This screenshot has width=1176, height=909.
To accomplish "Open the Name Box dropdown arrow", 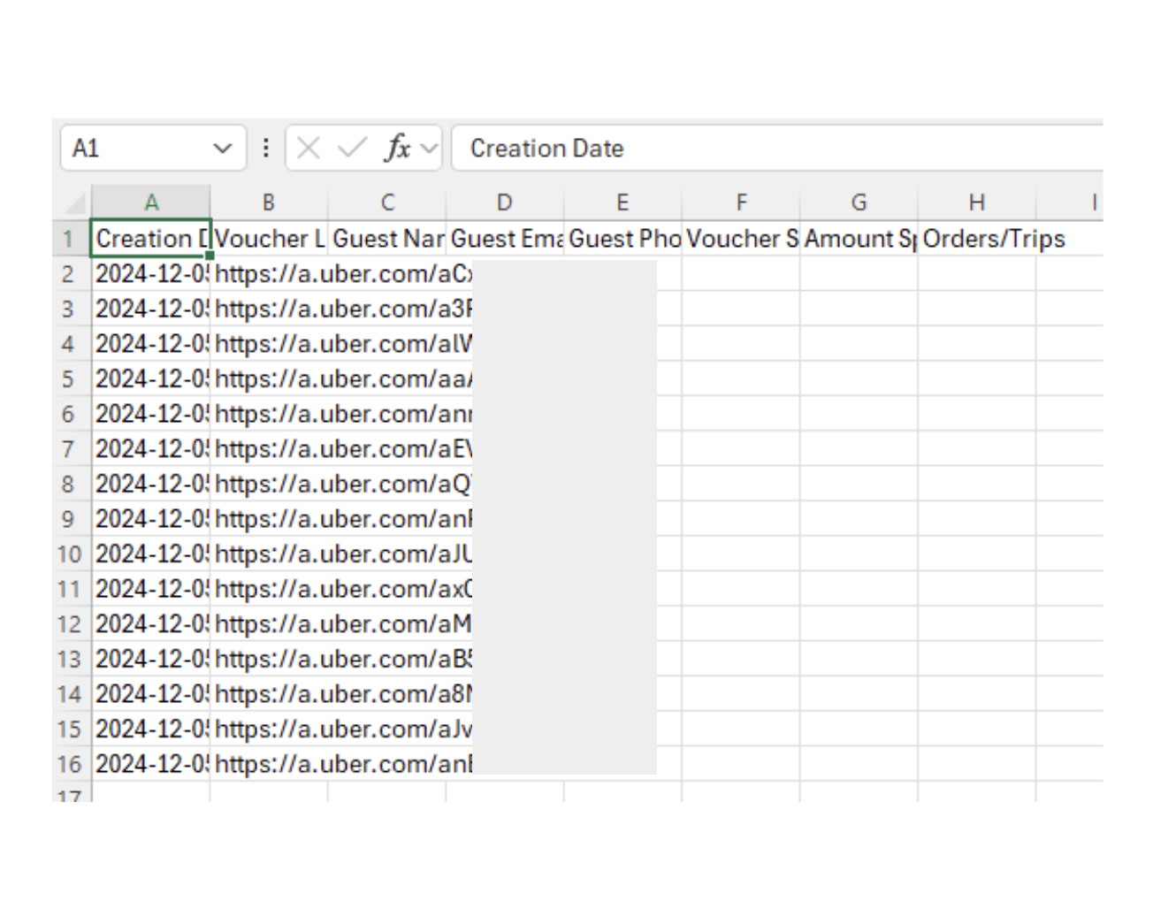I will (x=223, y=149).
